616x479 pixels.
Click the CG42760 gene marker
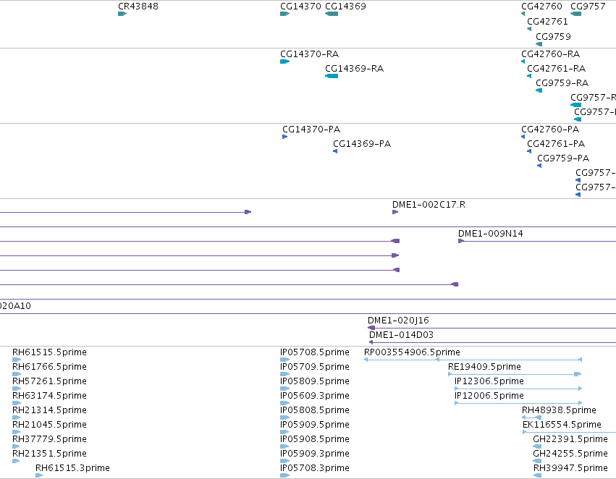click(523, 14)
